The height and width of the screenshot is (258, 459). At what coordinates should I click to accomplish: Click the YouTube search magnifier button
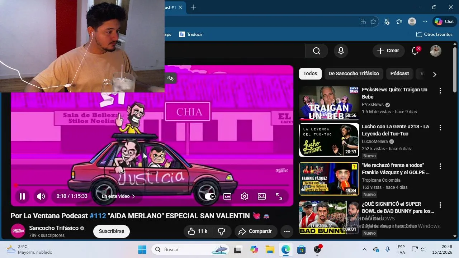coord(317,51)
